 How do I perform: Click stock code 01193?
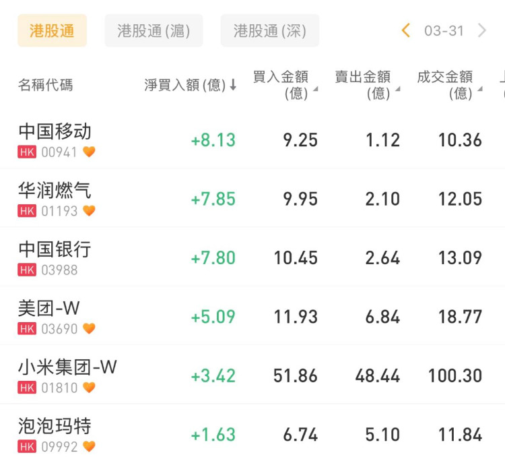pyautogui.click(x=59, y=211)
